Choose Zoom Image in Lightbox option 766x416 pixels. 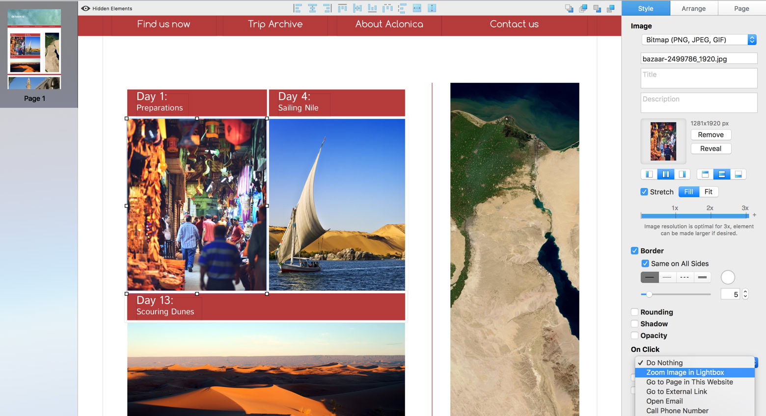pyautogui.click(x=685, y=372)
